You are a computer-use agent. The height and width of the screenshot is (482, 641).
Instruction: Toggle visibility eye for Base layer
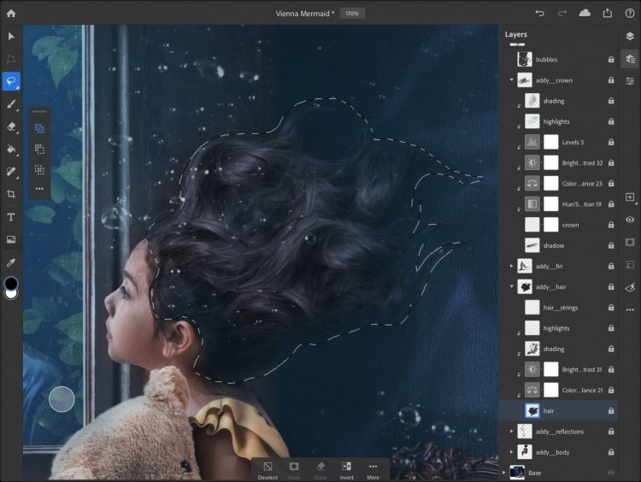(x=611, y=473)
